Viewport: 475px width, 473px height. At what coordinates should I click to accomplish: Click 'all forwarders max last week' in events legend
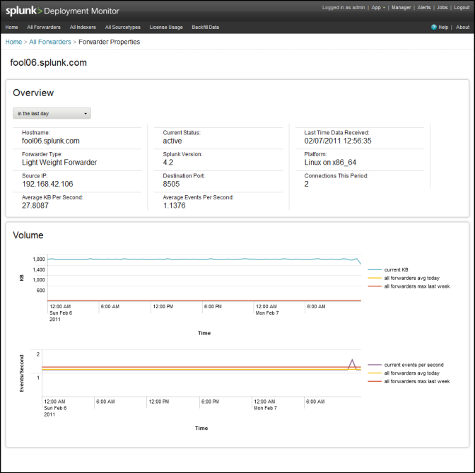pyautogui.click(x=417, y=382)
